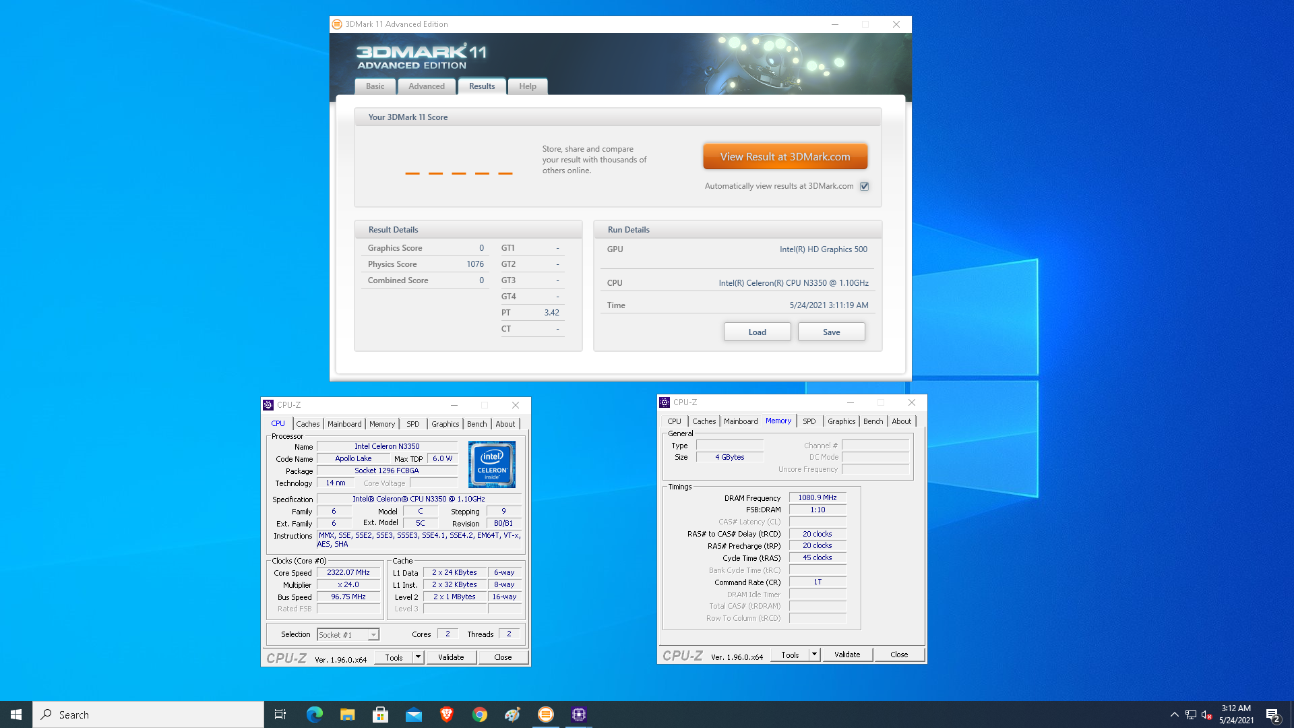Click Tools button in left CPU-Z
The width and height of the screenshot is (1294, 728).
coord(394,657)
